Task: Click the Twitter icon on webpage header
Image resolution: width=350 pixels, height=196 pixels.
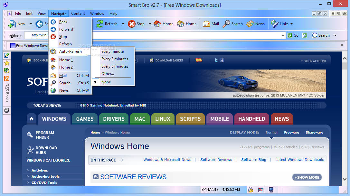Action: point(216,60)
